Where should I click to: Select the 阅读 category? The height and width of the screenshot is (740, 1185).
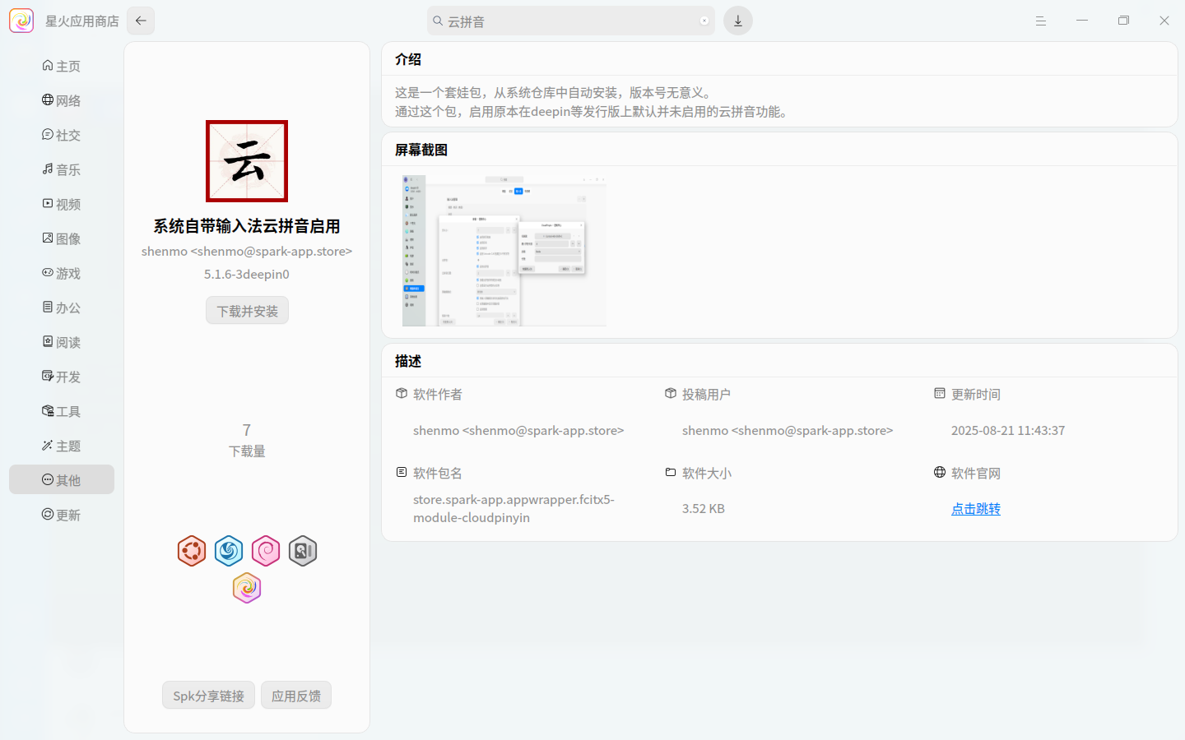click(62, 342)
